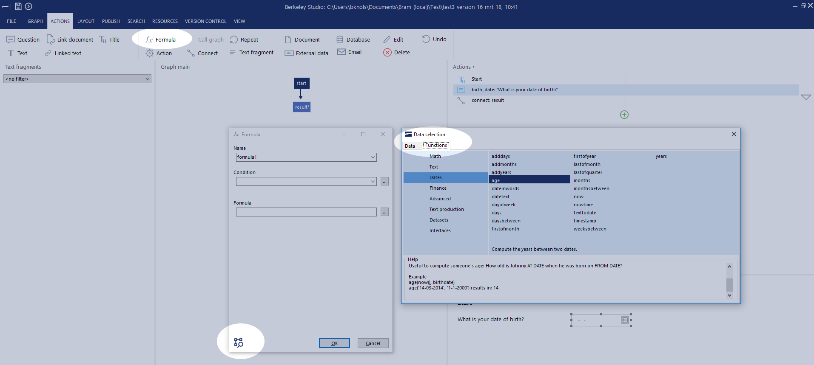This screenshot has width=814, height=365.
Task: Add an External data node
Action: pos(306,53)
